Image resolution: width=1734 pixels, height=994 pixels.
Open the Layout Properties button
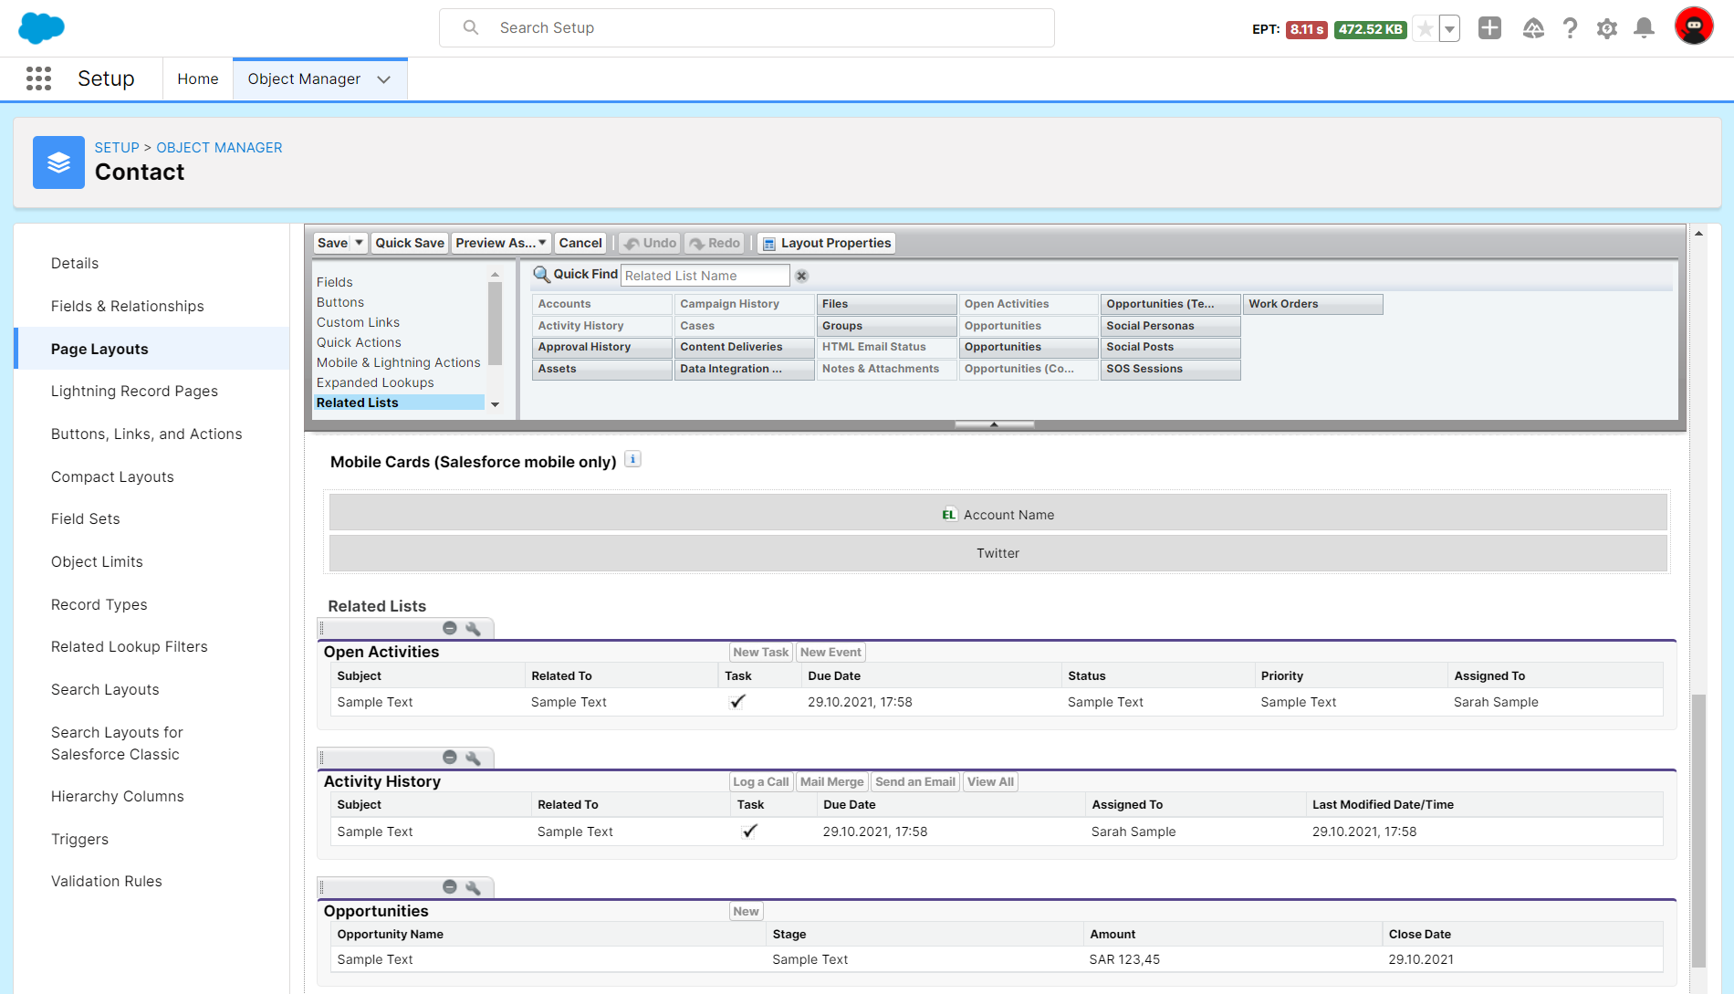tap(826, 243)
